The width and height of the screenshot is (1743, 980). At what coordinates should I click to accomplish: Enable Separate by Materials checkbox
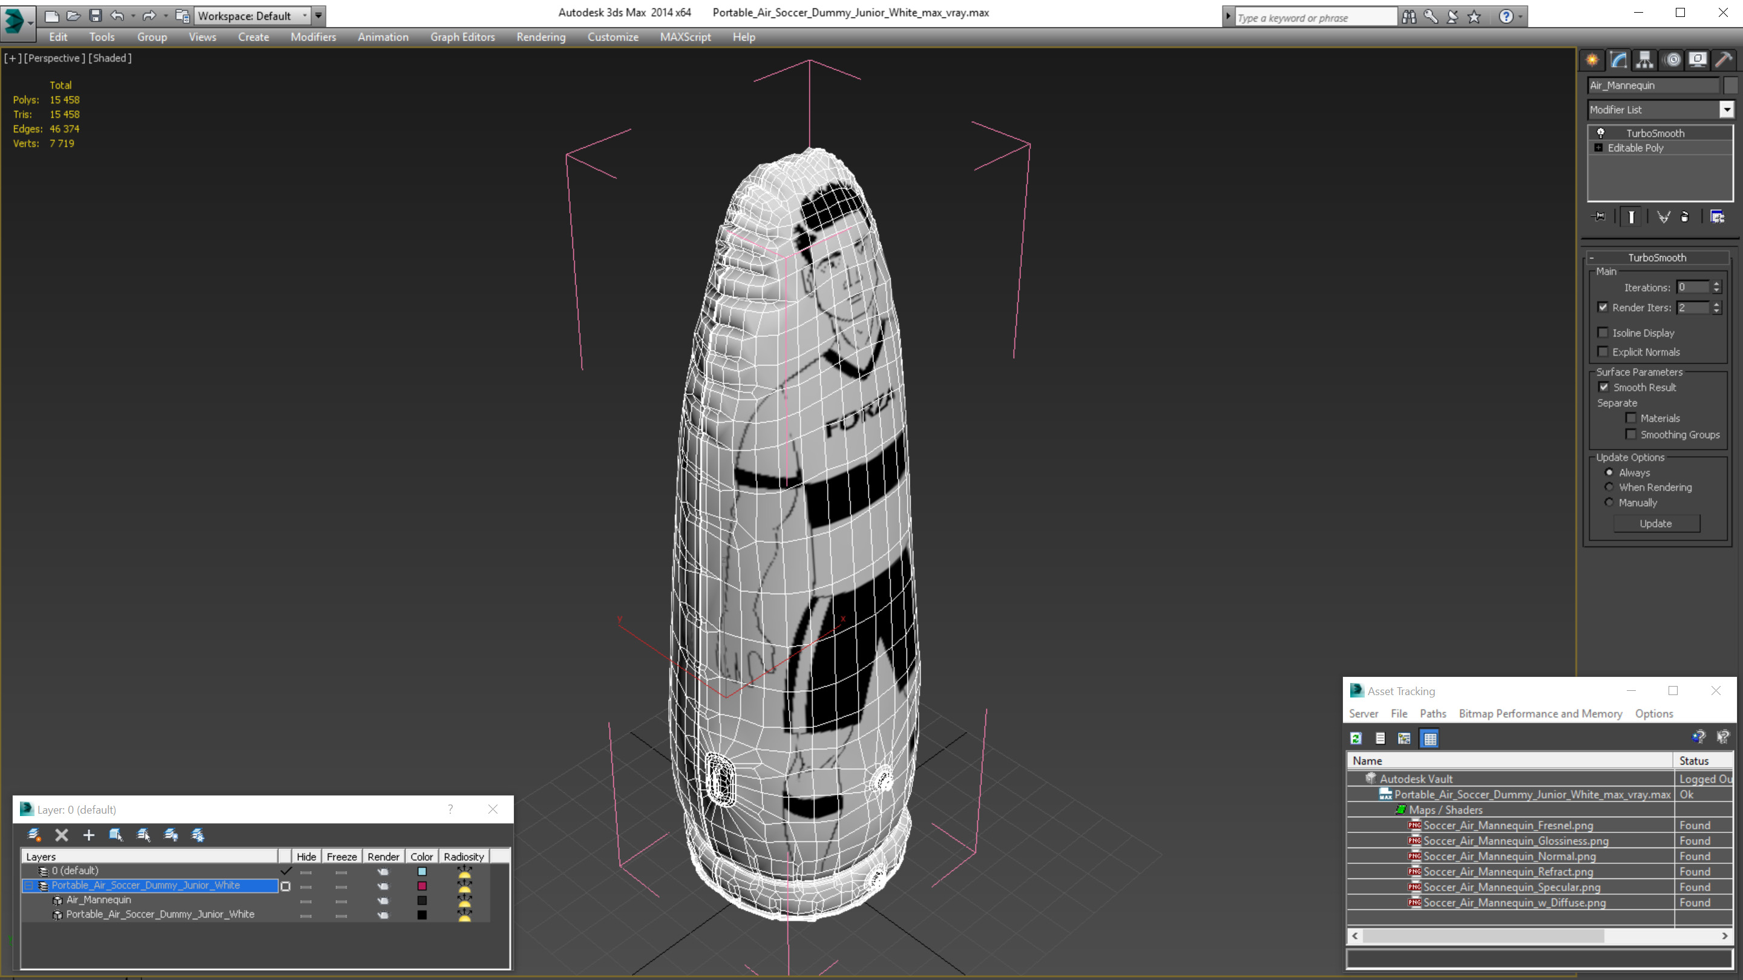click(1632, 418)
